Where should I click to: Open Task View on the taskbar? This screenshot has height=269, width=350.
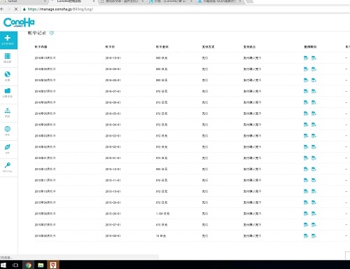click(x=15, y=265)
